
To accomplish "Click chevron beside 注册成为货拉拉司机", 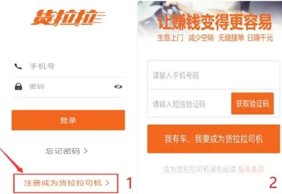I will coord(107,183).
